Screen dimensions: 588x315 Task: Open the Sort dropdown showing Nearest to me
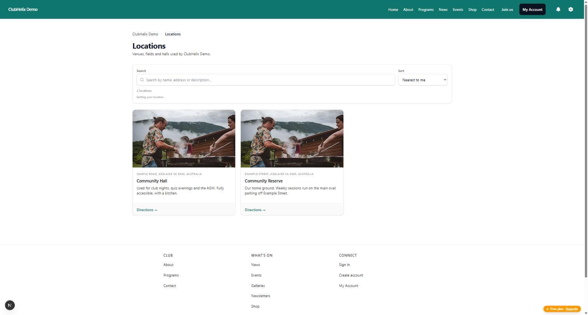coord(423,80)
